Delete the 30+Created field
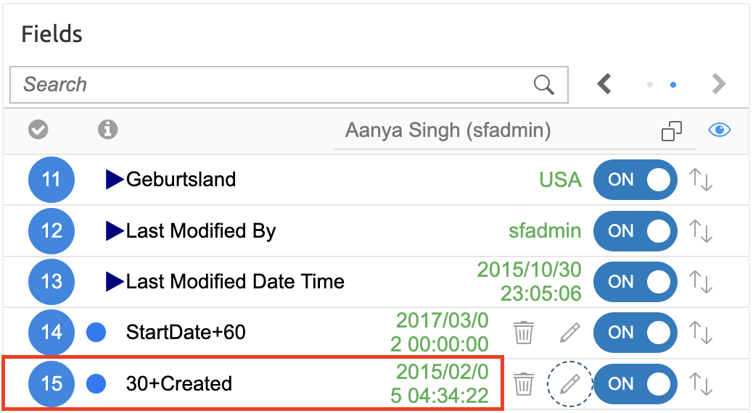The image size is (753, 413). pos(524,383)
